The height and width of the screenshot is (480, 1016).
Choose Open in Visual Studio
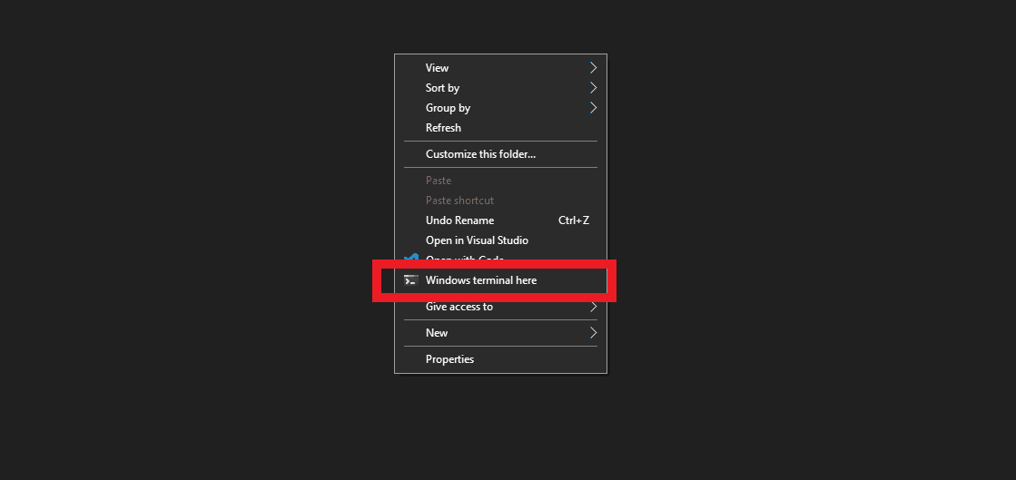coord(477,240)
